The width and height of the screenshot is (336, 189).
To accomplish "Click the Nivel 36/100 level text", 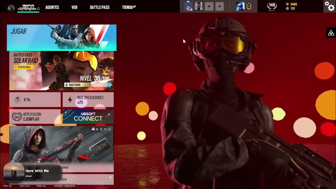I will click(95, 78).
